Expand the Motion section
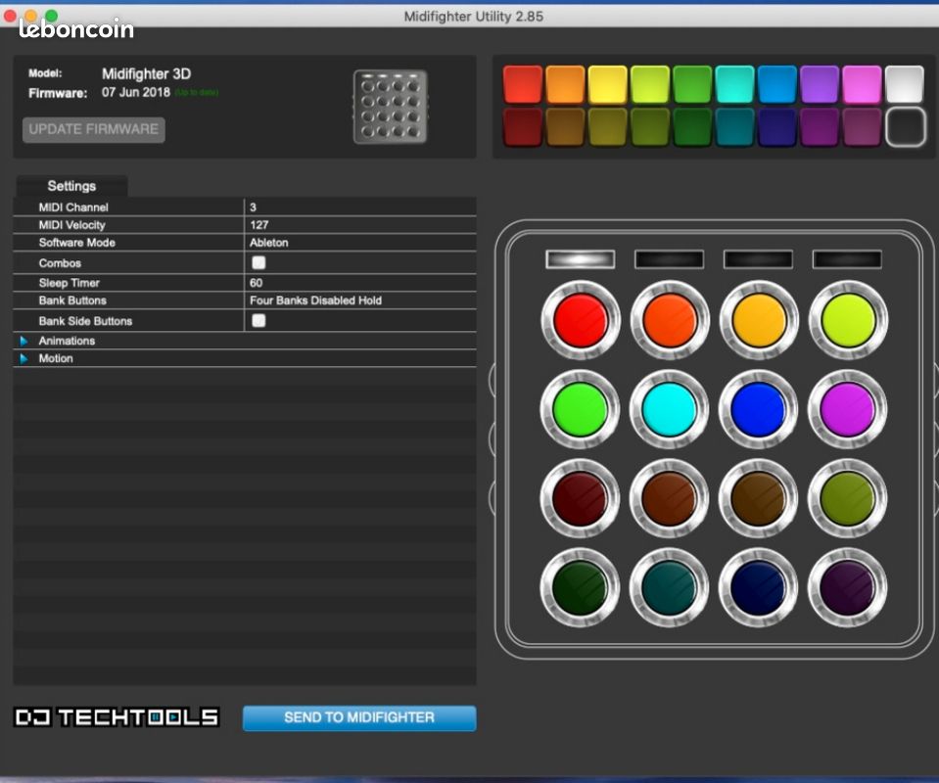 (x=23, y=358)
